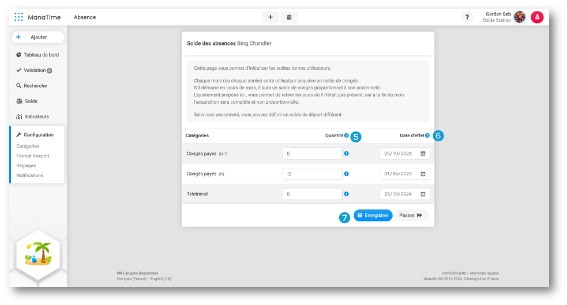This screenshot has width=567, height=305.
Task: Click the Enregistrer save button
Action: [x=373, y=215]
